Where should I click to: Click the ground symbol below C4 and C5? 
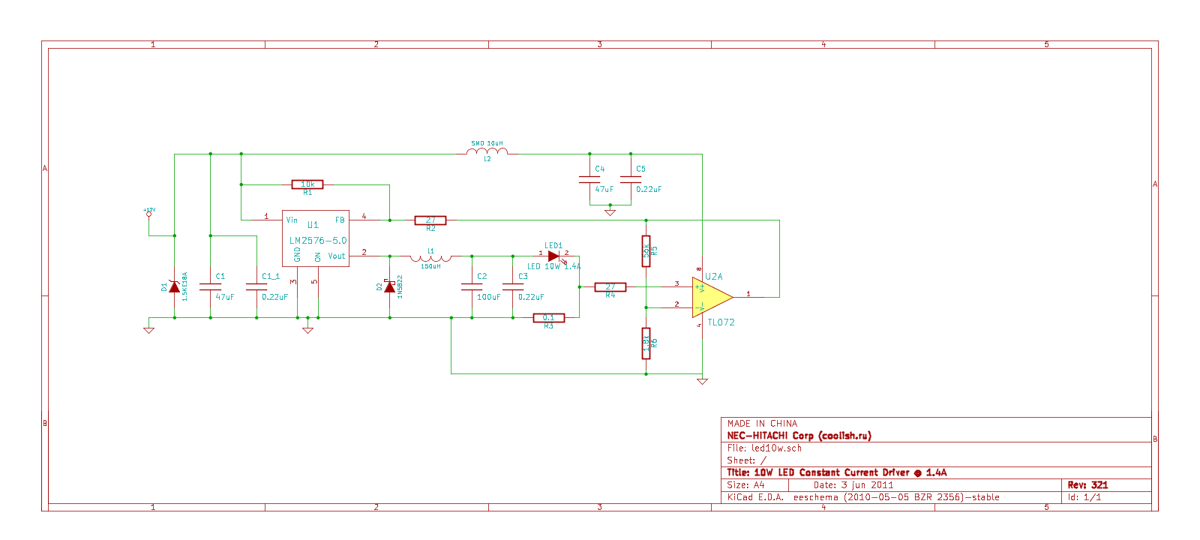click(610, 212)
